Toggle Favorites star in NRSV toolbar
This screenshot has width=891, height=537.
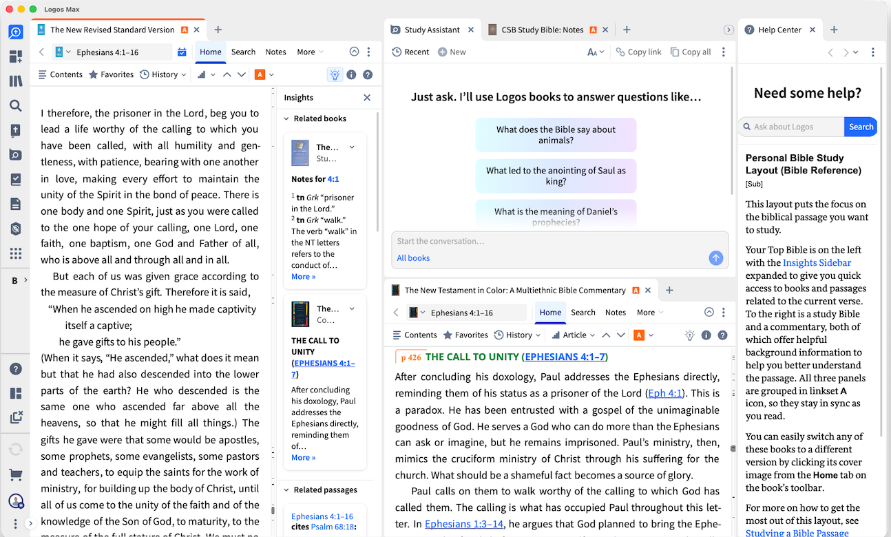111,74
